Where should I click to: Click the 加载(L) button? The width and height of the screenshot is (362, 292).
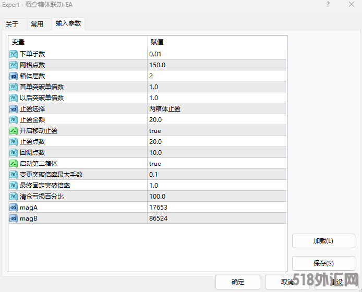323,241
